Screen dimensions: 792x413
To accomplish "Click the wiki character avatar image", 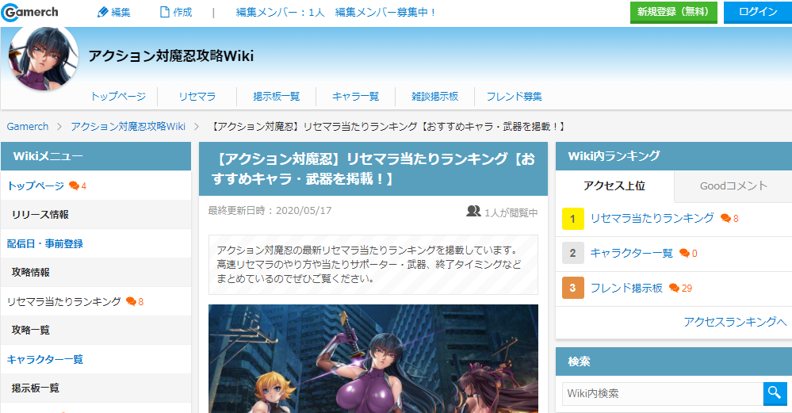I will tap(44, 58).
